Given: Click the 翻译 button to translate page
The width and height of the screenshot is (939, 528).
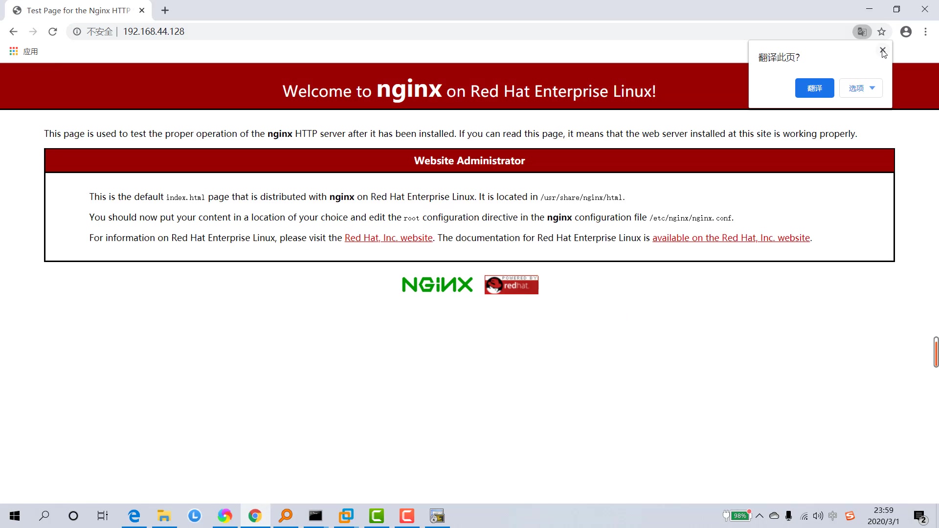Looking at the screenshot, I should coord(814,88).
